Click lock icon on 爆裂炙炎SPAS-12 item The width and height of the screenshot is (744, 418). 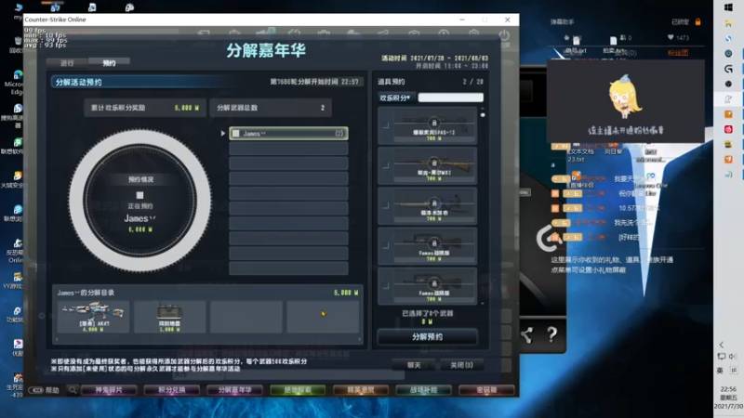pos(433,123)
